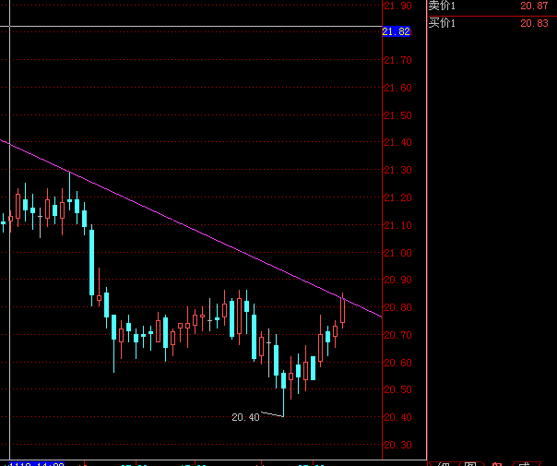Click the 21.10 price axis label
557x466 pixels.
click(x=397, y=225)
